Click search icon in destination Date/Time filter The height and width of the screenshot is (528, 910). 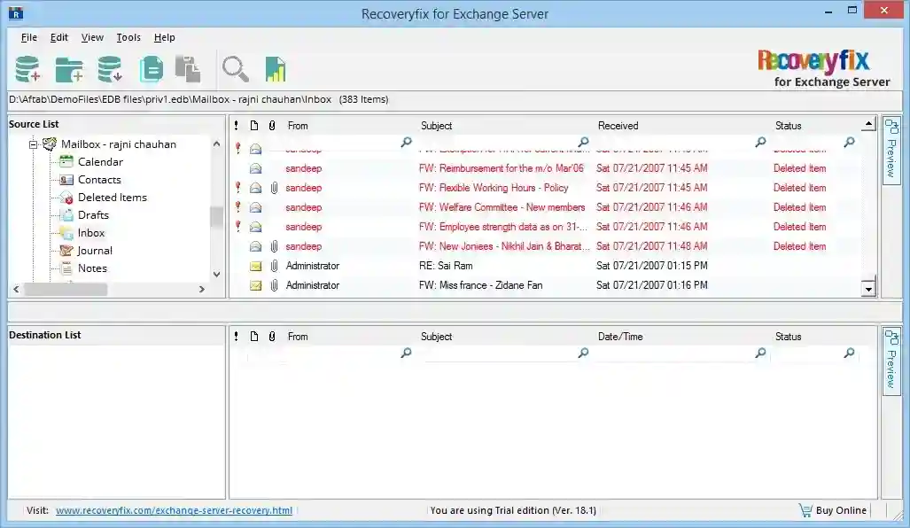(x=760, y=353)
